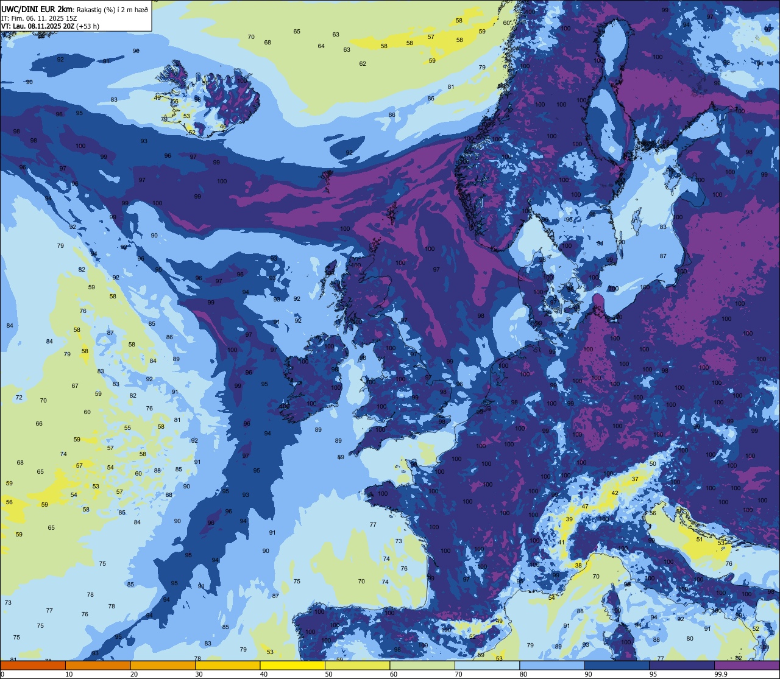Click the humidity value 62 in the northern sea

pyautogui.click(x=363, y=64)
